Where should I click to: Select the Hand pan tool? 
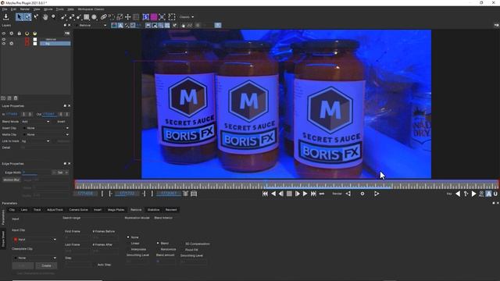click(x=45, y=17)
